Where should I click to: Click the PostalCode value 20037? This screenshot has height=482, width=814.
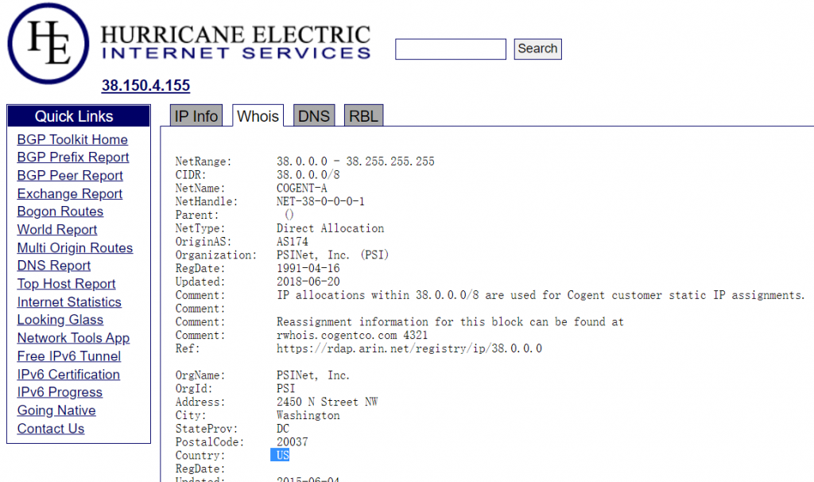coord(292,442)
